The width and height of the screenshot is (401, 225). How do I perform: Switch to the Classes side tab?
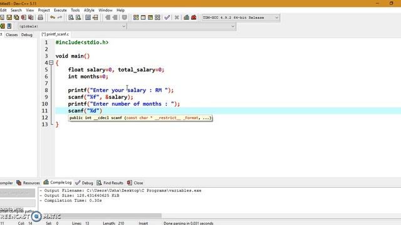(11, 35)
